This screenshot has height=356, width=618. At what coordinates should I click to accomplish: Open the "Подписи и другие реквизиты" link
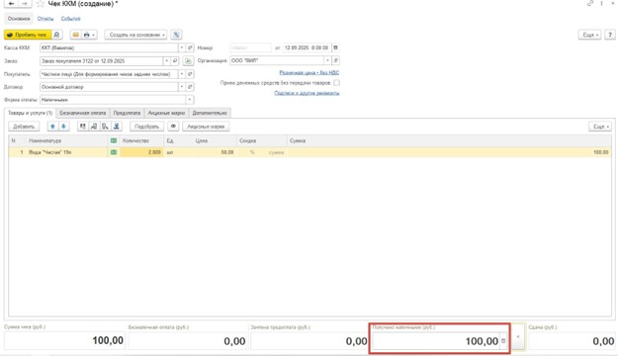pos(307,93)
